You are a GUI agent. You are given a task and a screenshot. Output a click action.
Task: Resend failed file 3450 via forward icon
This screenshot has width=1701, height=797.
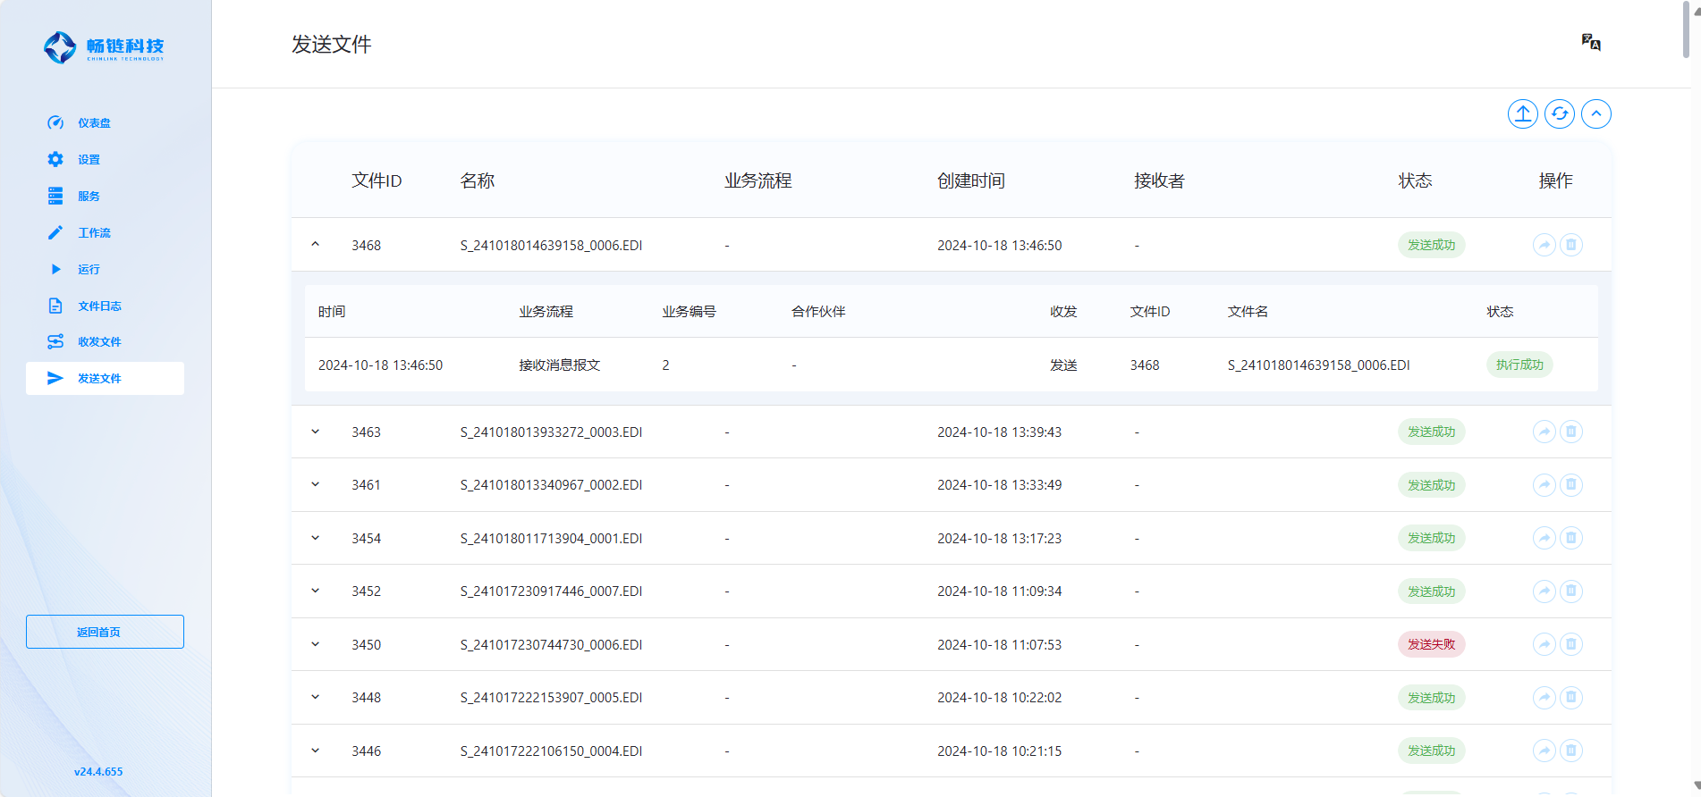(x=1544, y=644)
